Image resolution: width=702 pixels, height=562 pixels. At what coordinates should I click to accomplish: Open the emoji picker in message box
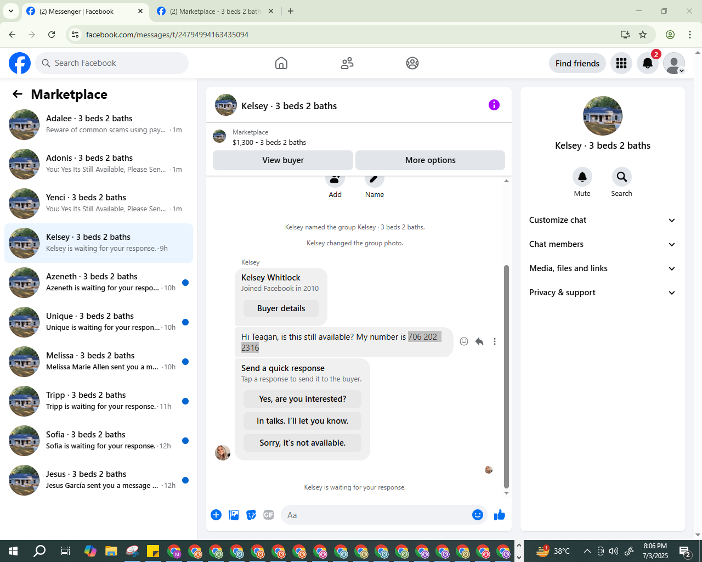point(478,515)
